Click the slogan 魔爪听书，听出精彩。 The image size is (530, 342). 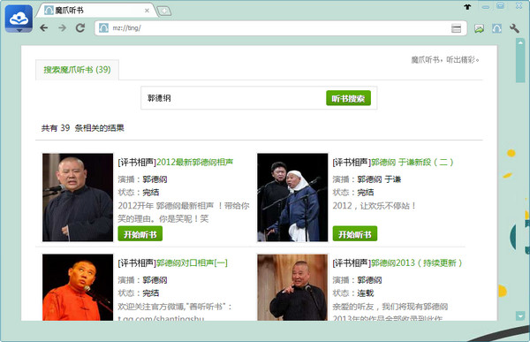445,60
